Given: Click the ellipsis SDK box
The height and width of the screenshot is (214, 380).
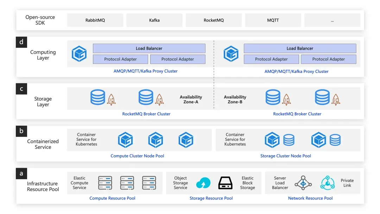Looking at the screenshot, I should coord(332,20).
